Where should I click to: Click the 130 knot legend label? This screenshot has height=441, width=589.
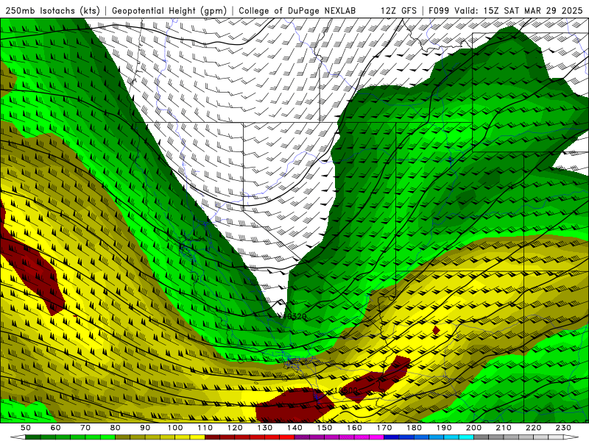point(265,428)
